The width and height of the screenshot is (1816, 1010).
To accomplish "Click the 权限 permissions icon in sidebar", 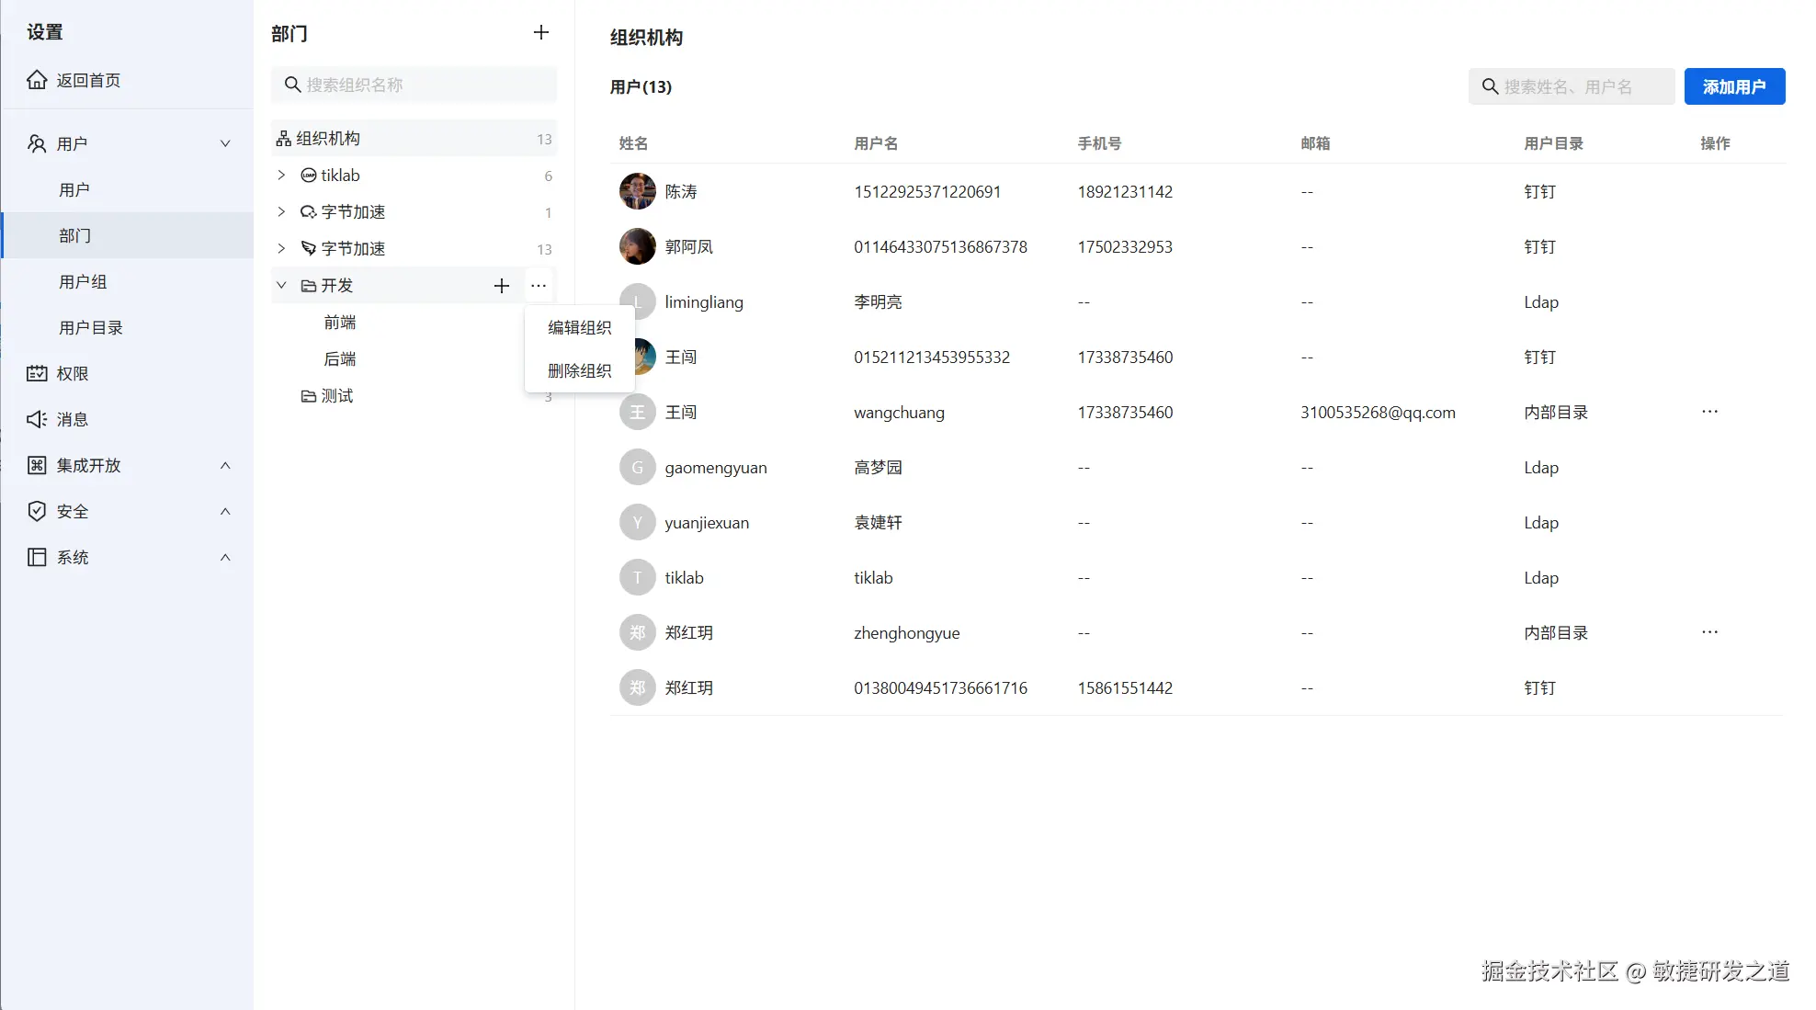I will tap(37, 373).
